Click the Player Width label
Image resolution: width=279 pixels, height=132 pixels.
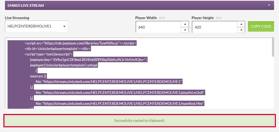click(x=146, y=18)
